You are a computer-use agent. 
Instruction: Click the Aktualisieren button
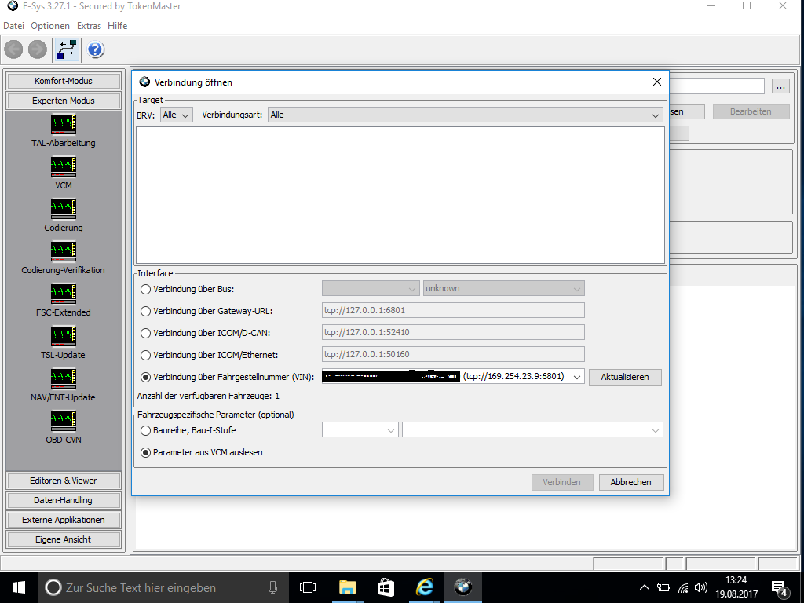(625, 377)
